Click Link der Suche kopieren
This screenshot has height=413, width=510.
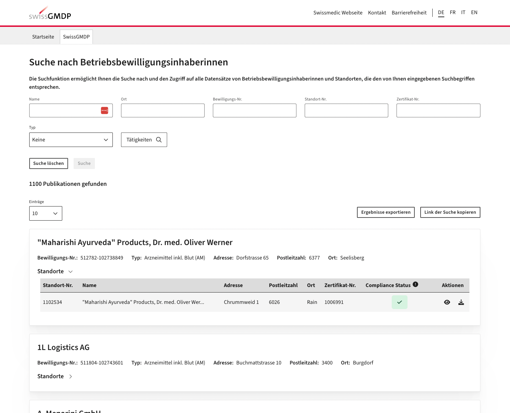(x=450, y=212)
